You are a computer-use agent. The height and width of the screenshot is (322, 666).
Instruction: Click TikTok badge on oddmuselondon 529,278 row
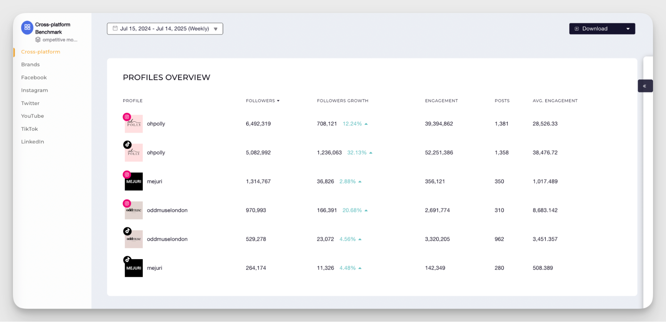pos(127,231)
